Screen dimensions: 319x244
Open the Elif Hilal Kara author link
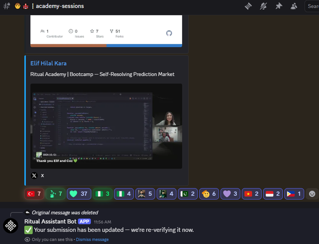click(48, 63)
